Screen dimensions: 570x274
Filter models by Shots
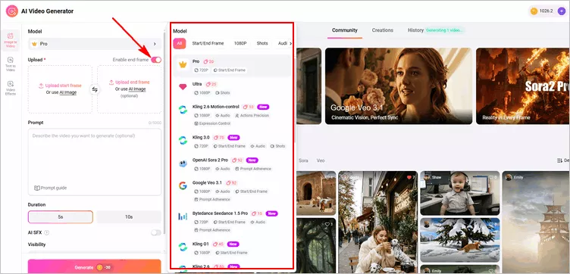pos(262,44)
